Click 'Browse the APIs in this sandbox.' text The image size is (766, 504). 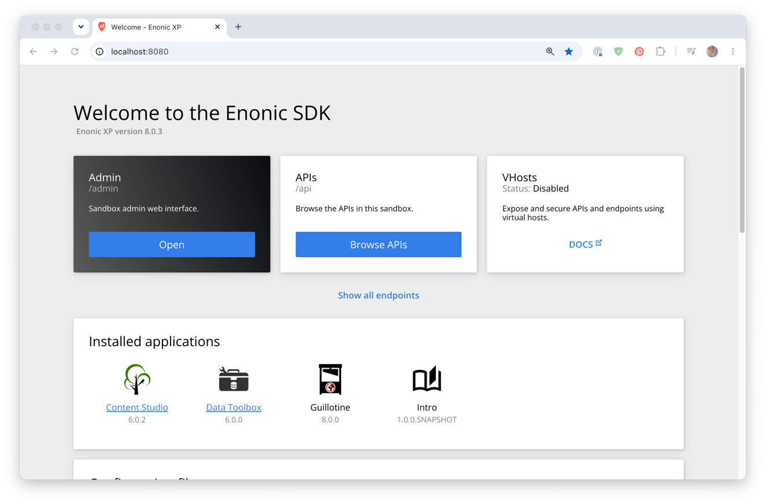pos(354,209)
